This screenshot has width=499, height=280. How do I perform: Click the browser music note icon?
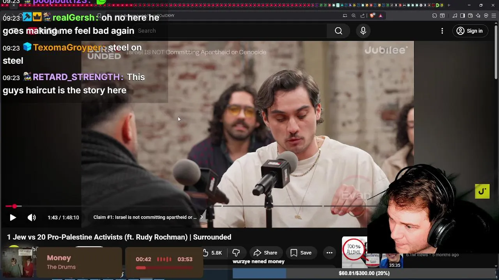[455, 16]
